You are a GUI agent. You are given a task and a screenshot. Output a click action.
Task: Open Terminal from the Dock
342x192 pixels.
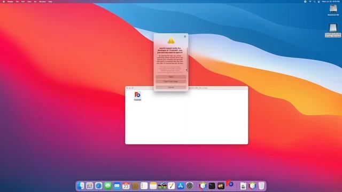[x=212, y=186]
